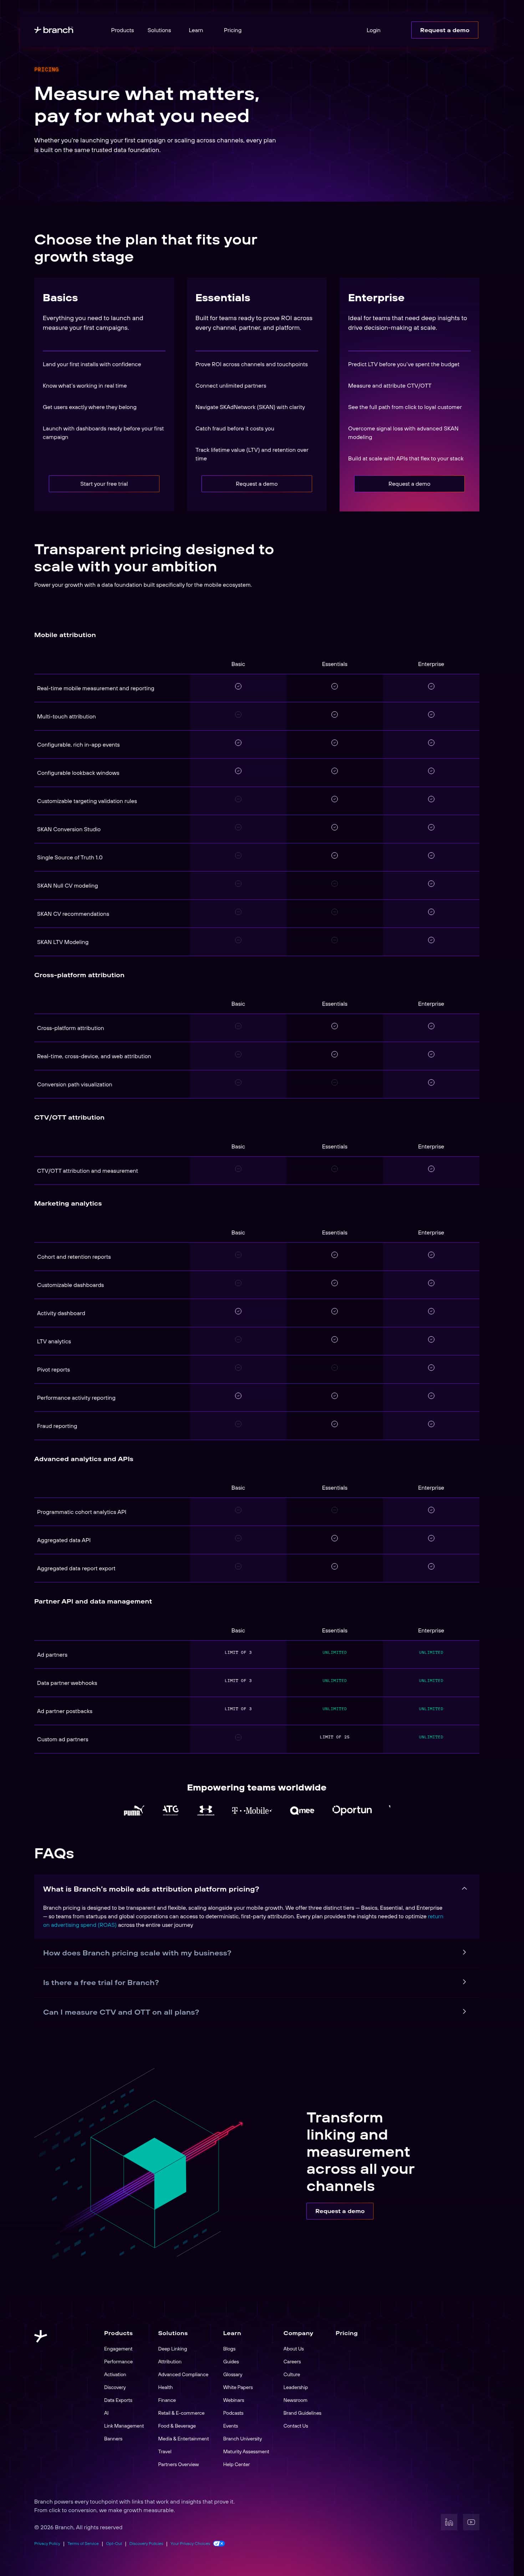The width and height of the screenshot is (524, 2576).
Task: Click the Oportun logo
Action: [352, 1810]
